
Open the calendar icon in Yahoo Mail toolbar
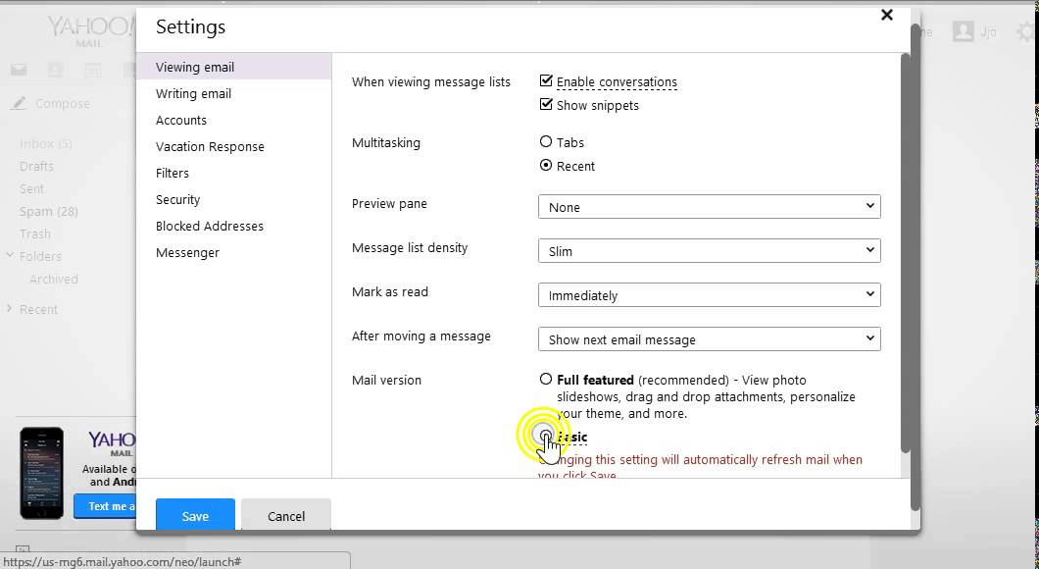92,70
